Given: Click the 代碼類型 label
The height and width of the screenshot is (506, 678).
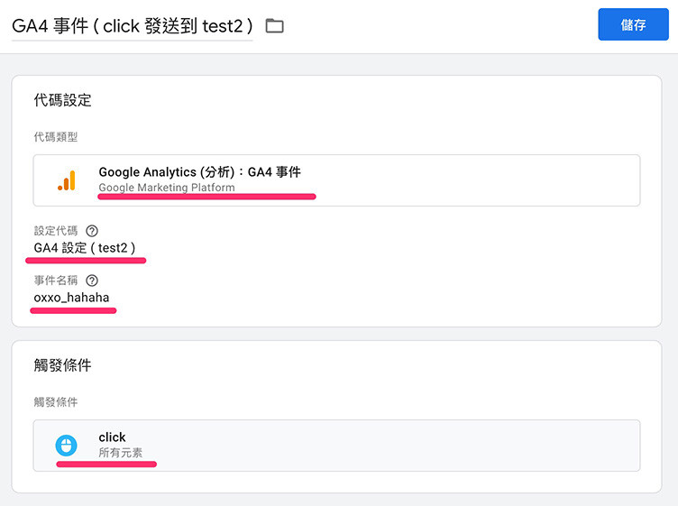Looking at the screenshot, I should (x=56, y=137).
